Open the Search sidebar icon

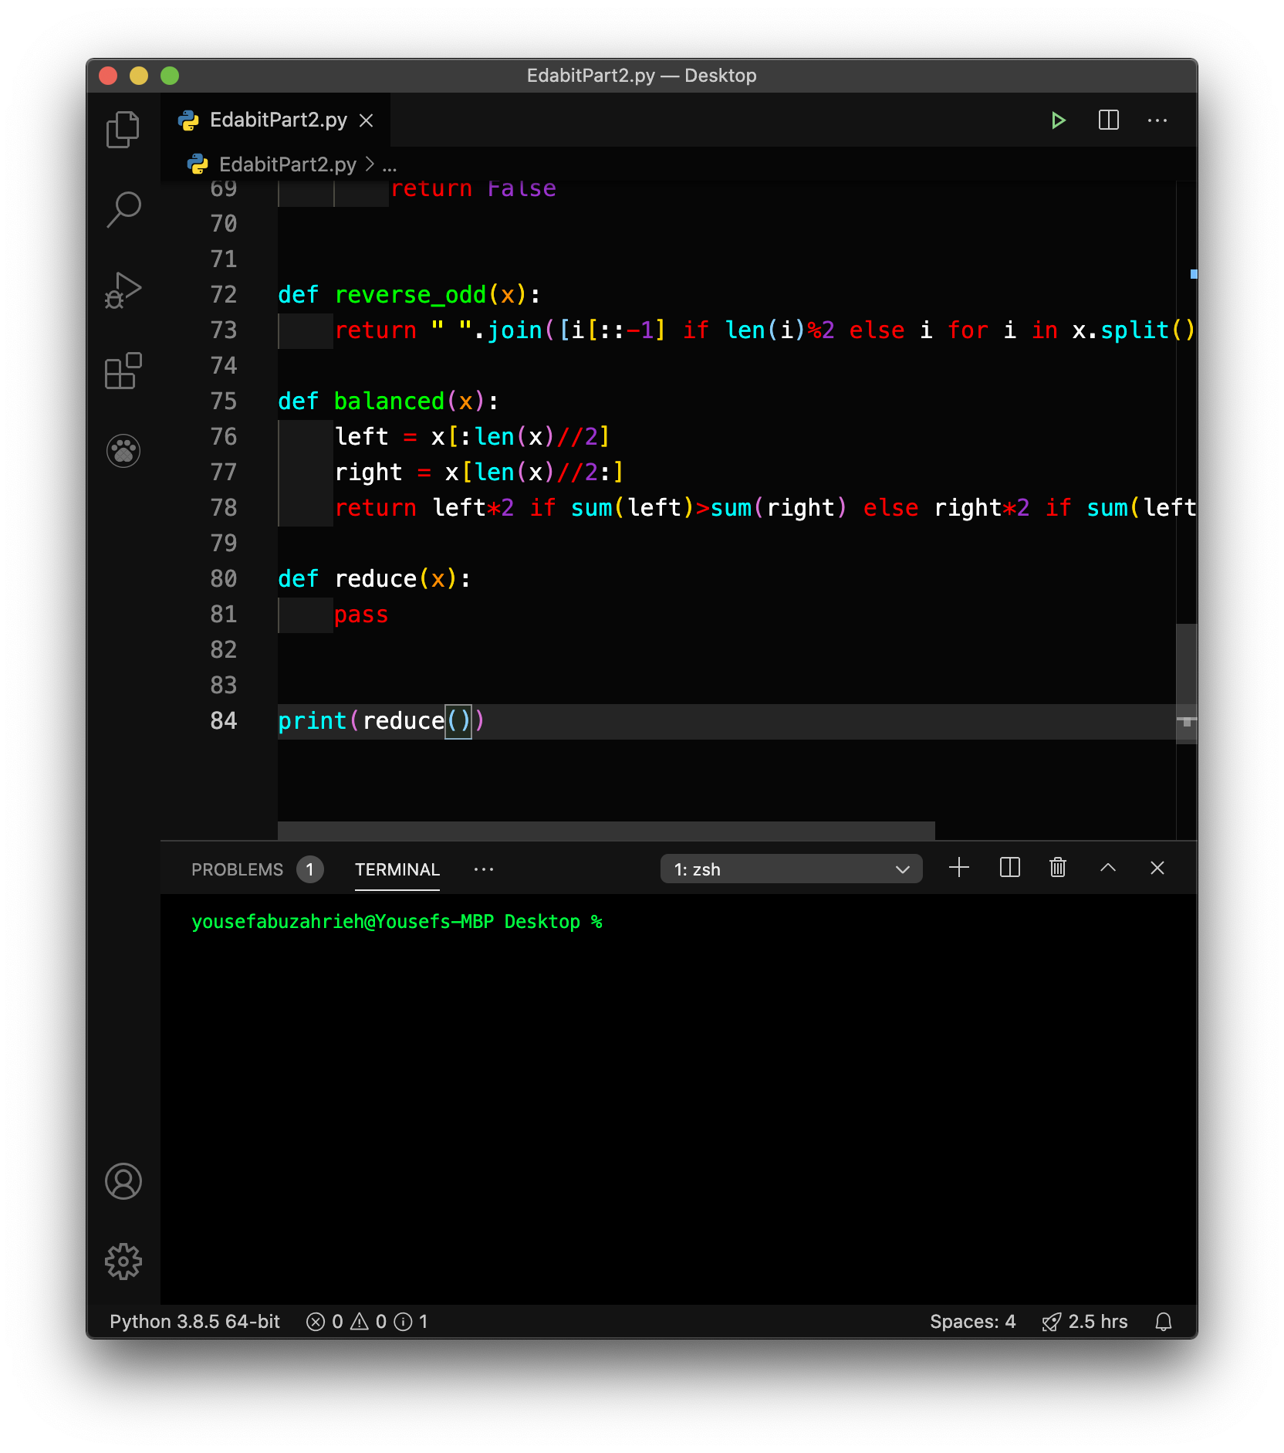pos(123,207)
